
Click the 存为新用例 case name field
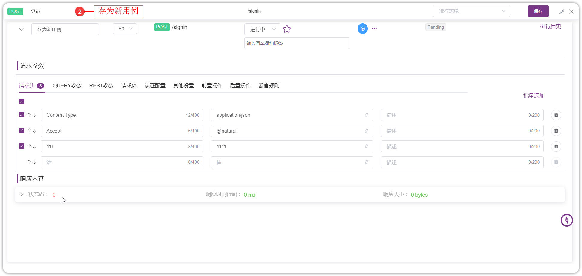pos(65,29)
